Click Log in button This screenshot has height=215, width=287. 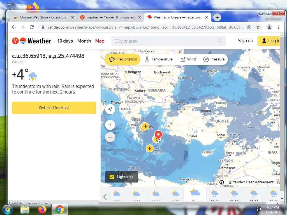269,41
